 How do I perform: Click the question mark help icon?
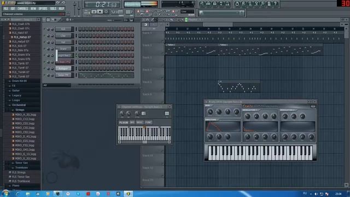pyautogui.click(x=276, y=4)
